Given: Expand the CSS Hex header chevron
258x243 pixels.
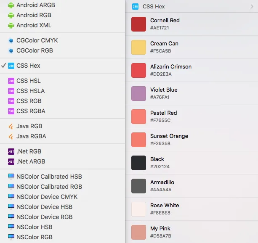Looking at the screenshot, I should (x=252, y=7).
